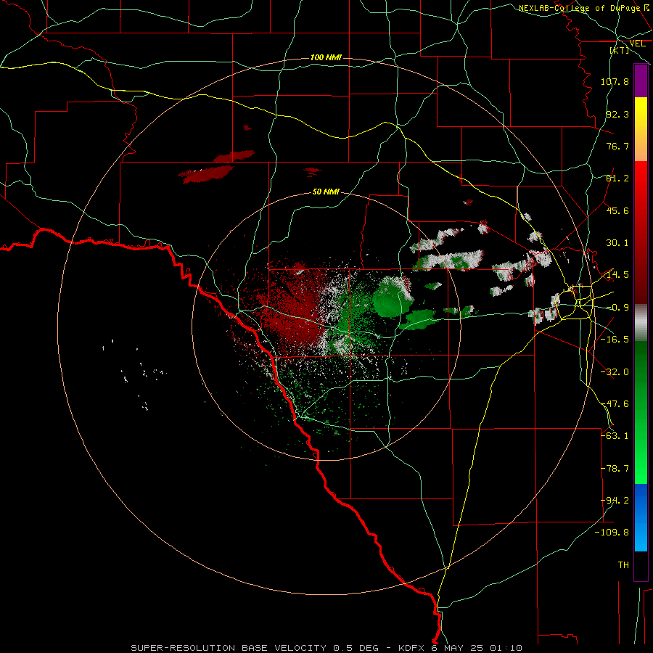Select the -94.2 velocity scale value
The height and width of the screenshot is (653, 653).
(615, 501)
